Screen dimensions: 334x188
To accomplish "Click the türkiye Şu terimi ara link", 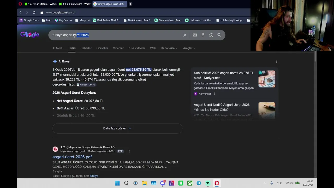I will point(94,176).
